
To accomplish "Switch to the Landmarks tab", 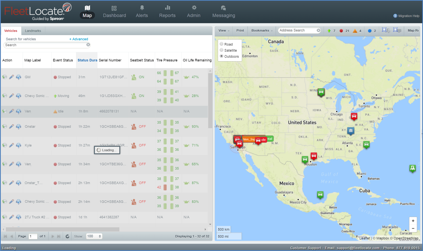I will (33, 31).
